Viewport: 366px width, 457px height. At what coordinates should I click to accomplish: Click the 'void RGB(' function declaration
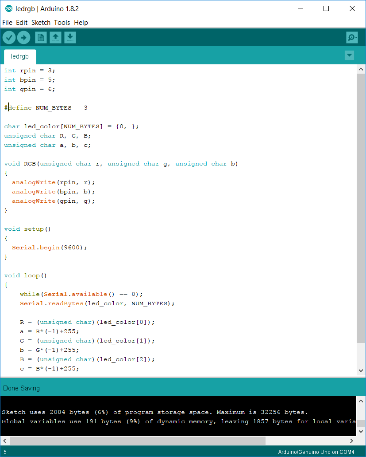(x=121, y=164)
